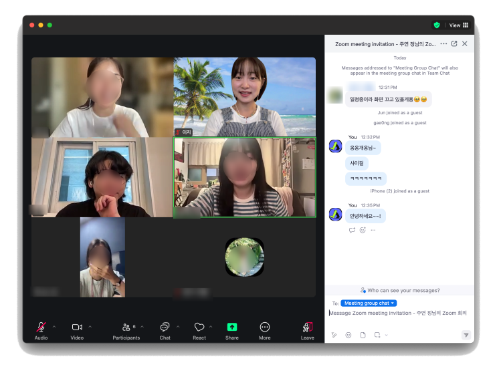Click the Leave meeting button
The width and height of the screenshot is (497, 373).
coord(308,331)
